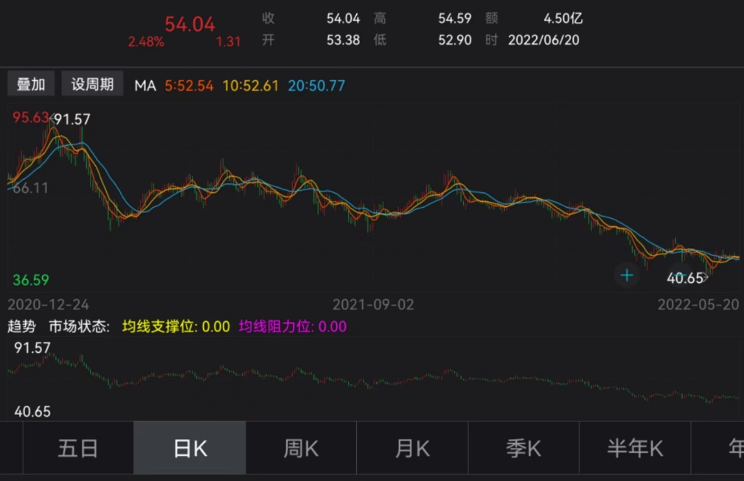Click the sub-chart high label 91.57
This screenshot has height=481, width=744.
[x=32, y=348]
